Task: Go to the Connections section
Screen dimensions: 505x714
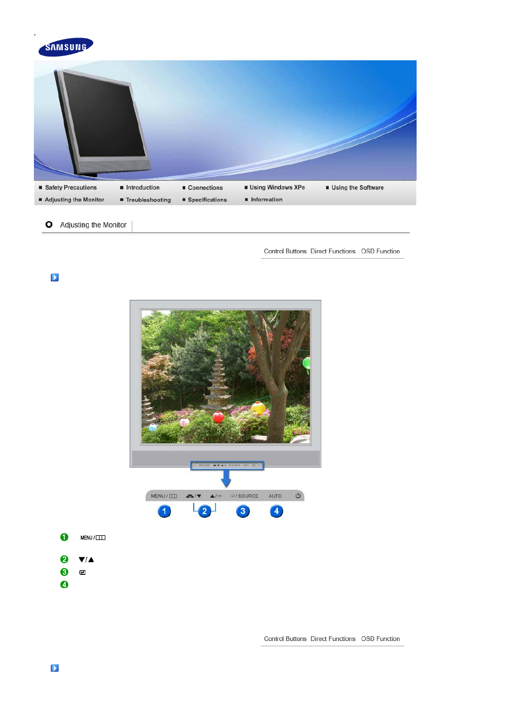Action: coord(205,188)
